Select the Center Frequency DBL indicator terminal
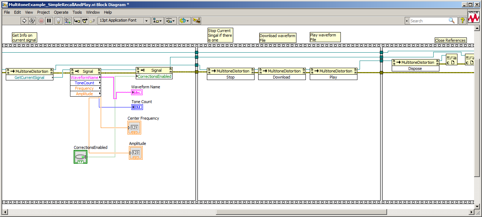Screen dimensions: 482x217 click(134, 128)
